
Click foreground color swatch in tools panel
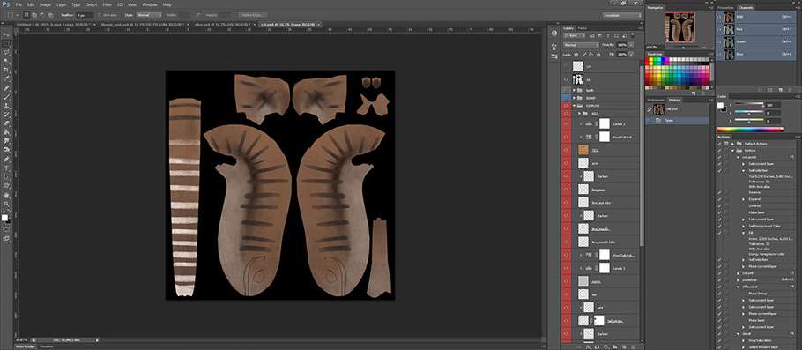click(4, 218)
